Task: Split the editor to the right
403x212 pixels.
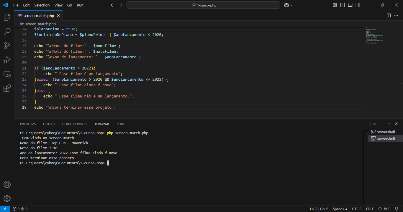Action: click(x=389, y=15)
